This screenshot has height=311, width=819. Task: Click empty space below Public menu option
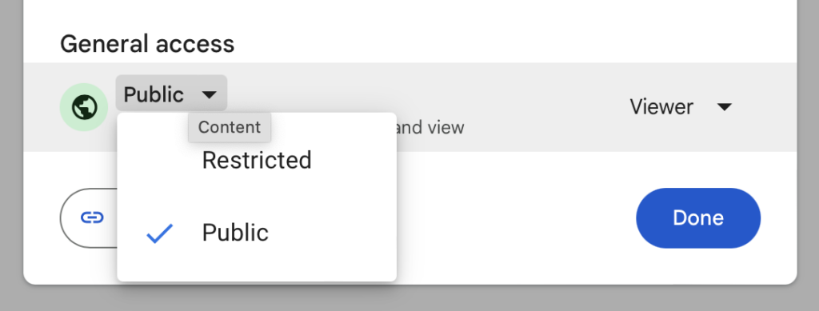point(257,267)
